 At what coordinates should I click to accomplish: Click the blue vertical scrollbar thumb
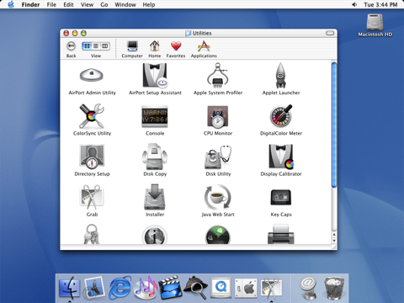(334, 125)
